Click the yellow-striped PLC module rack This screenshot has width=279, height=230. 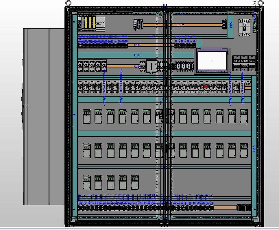[x=89, y=23]
